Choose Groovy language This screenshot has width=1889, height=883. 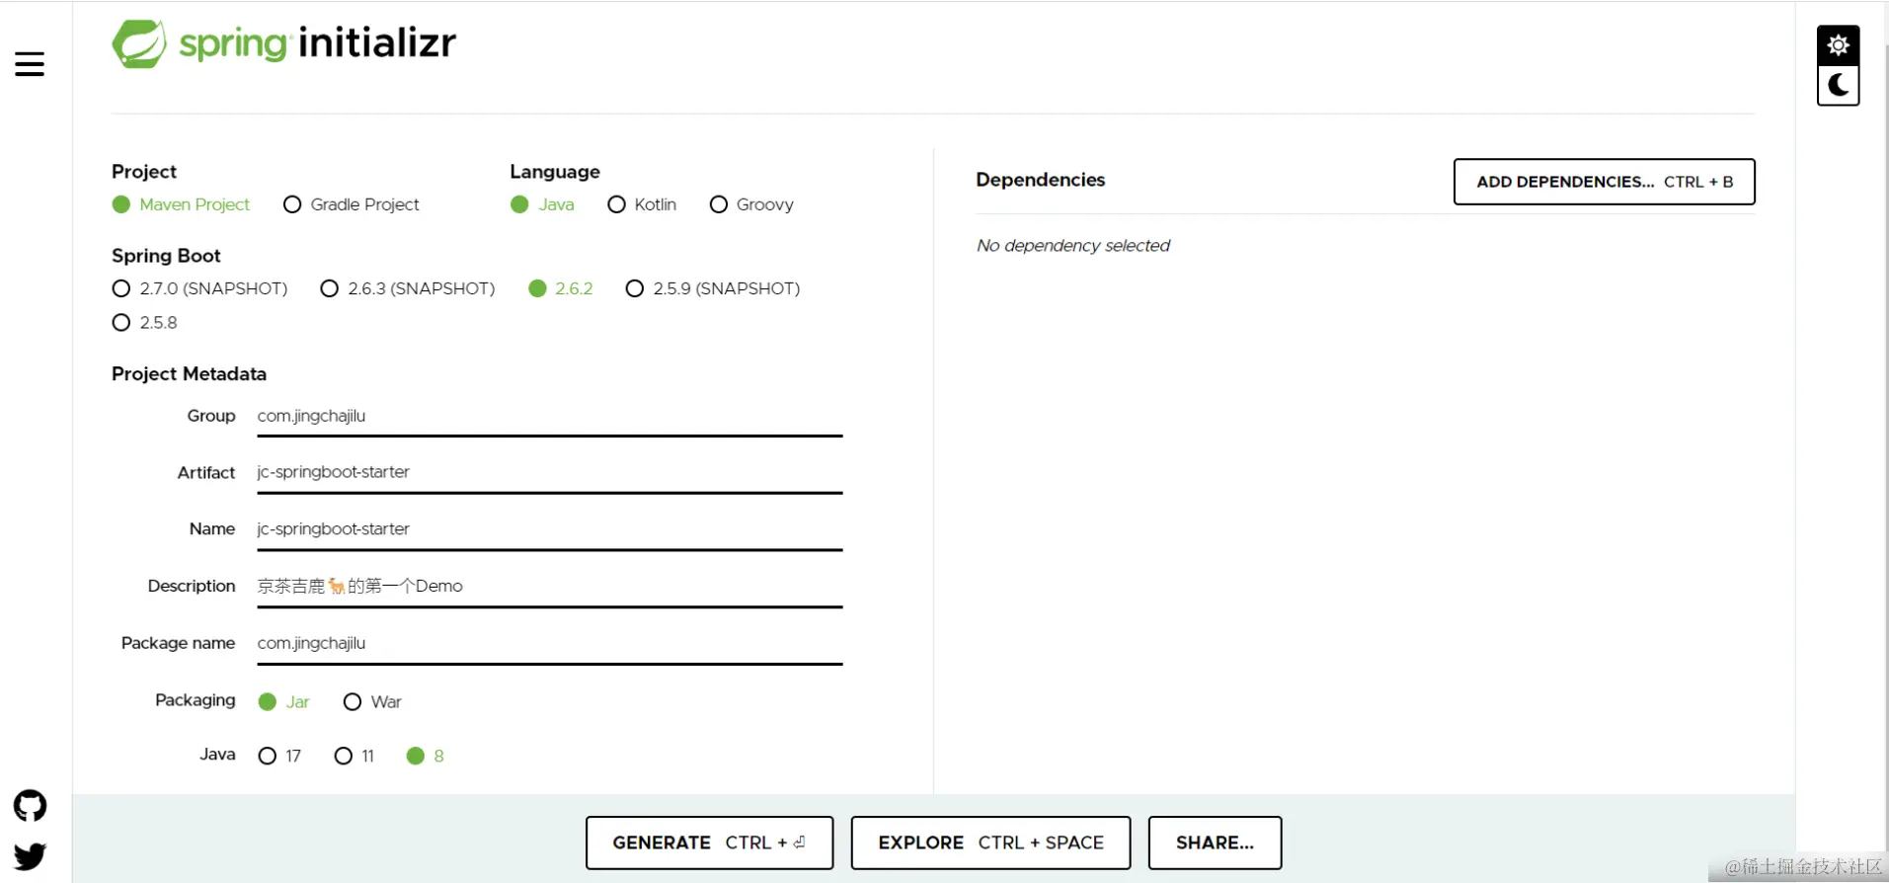pyautogui.click(x=751, y=204)
